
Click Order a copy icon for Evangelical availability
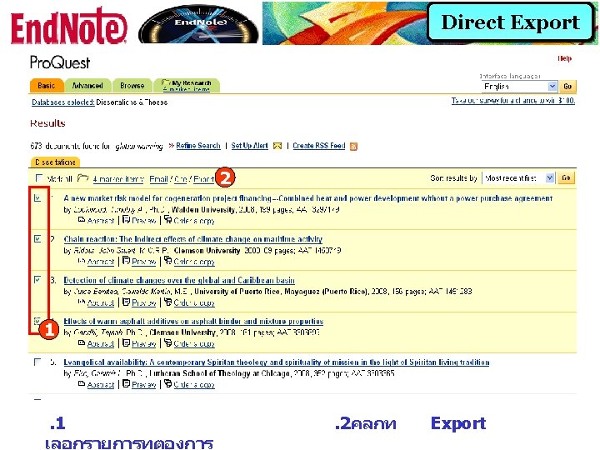pyautogui.click(x=167, y=383)
